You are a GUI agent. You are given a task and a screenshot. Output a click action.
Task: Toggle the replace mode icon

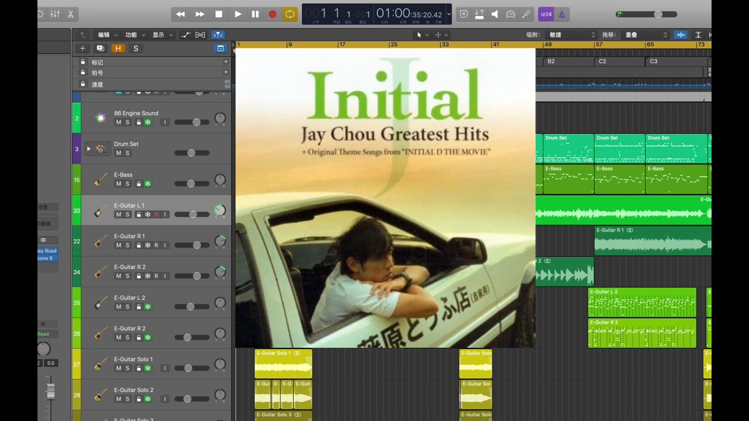coord(464,14)
